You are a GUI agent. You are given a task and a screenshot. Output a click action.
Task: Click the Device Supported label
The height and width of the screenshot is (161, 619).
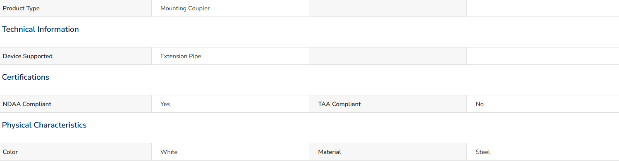click(x=28, y=56)
